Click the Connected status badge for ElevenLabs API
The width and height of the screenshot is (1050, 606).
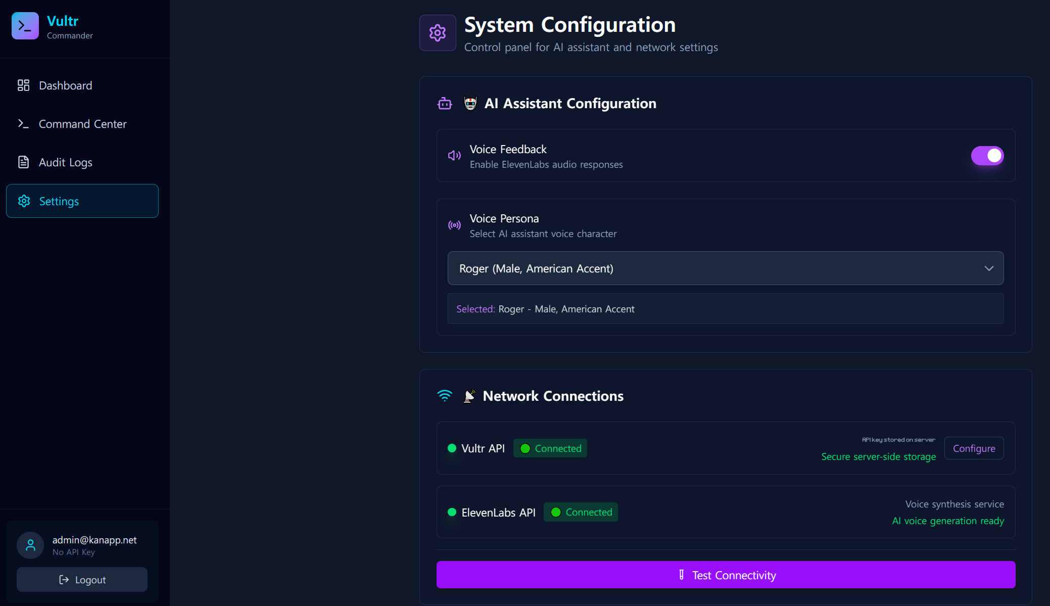581,512
